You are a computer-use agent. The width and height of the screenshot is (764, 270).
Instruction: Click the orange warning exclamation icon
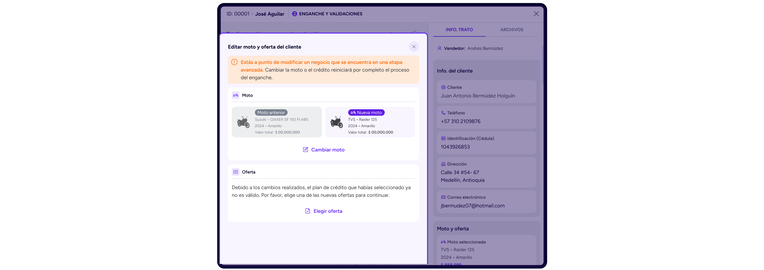(x=234, y=62)
